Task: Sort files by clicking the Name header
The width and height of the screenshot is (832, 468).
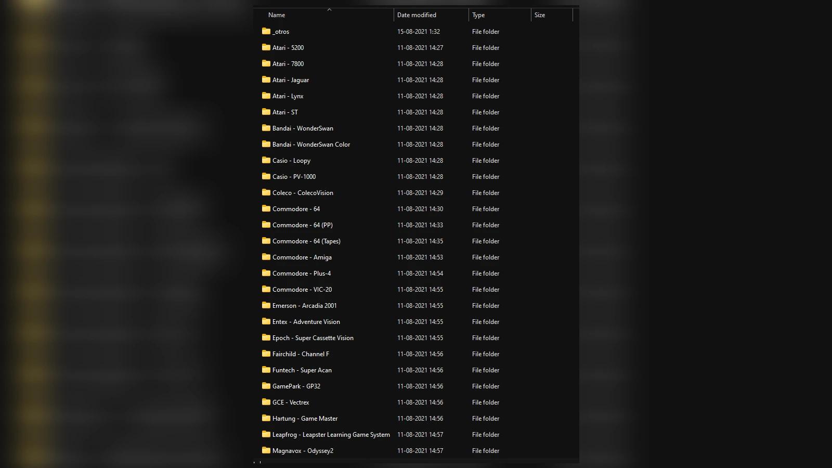Action: coord(276,15)
